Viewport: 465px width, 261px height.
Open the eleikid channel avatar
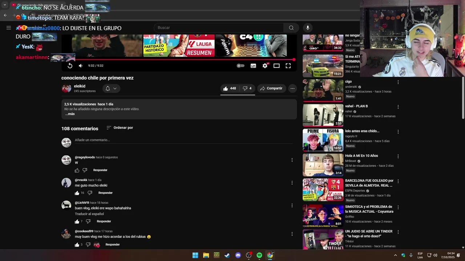(66, 88)
